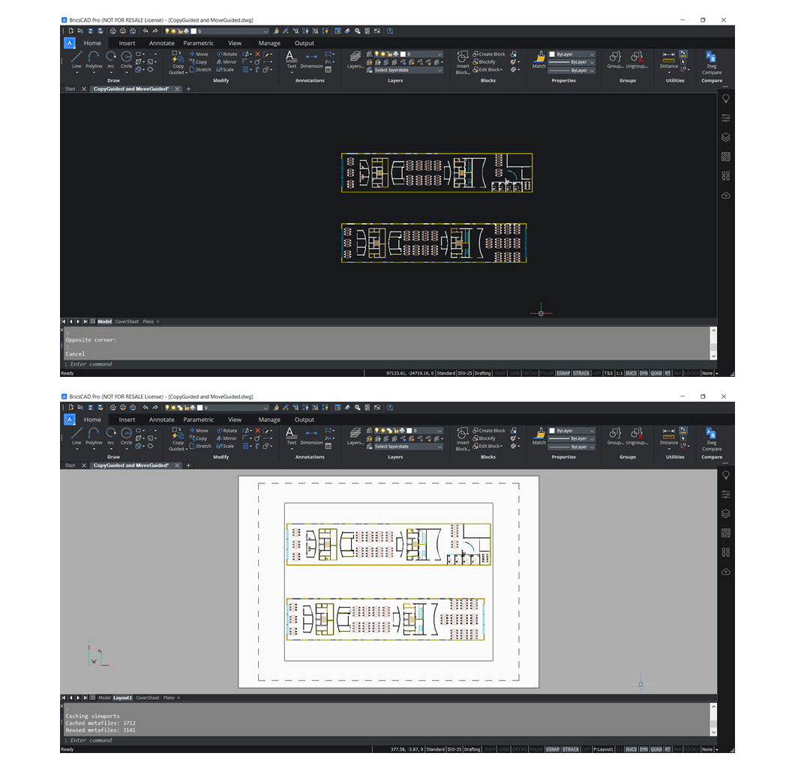This screenshot has height=768, width=795.
Task: Switch to CoverSheet layout tab in upper window
Action: click(126, 321)
